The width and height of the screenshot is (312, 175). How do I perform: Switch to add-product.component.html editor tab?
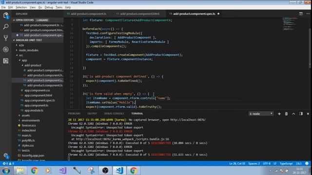click(x=140, y=14)
